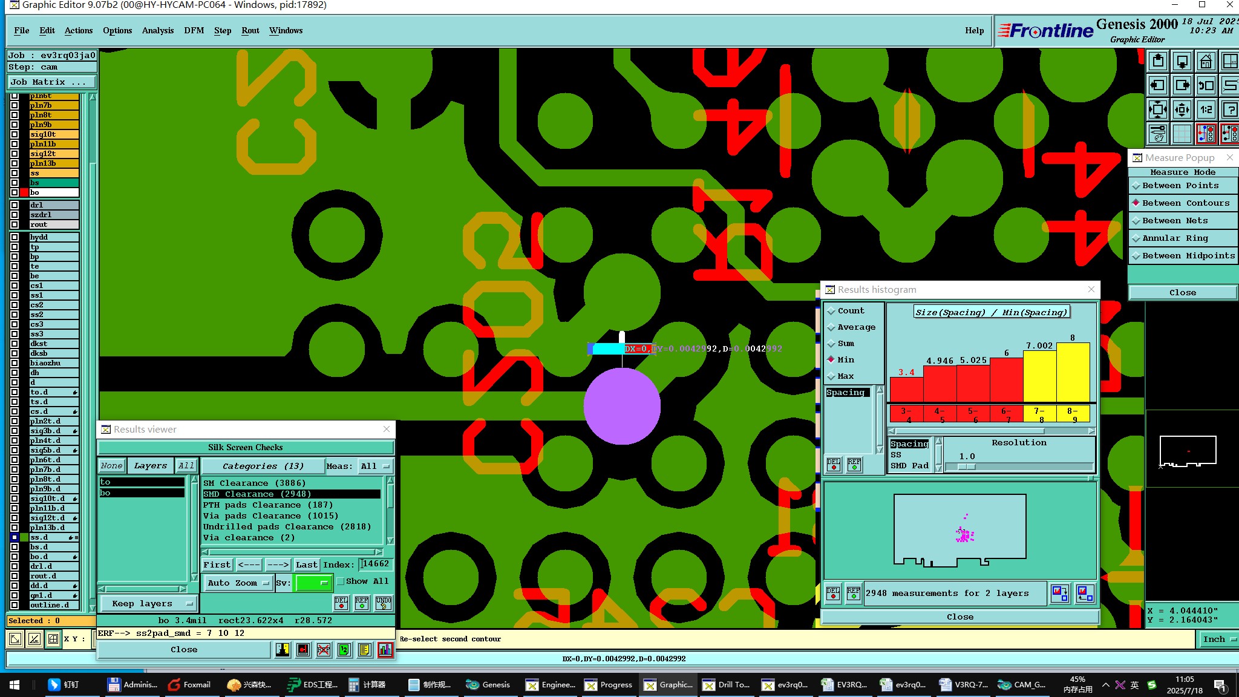
Task: Select the Average histogram option
Action: [855, 327]
